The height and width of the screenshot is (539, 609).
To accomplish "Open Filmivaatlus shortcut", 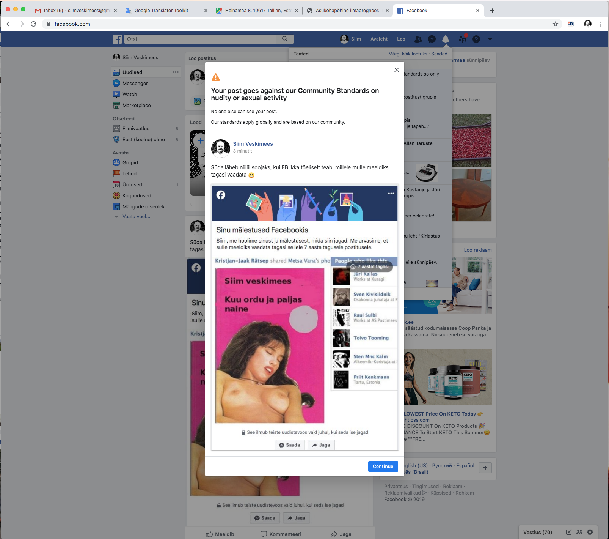I will (x=136, y=128).
